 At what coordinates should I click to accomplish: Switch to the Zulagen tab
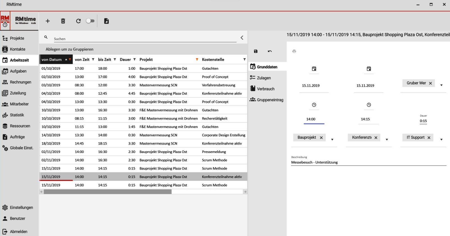264,78
